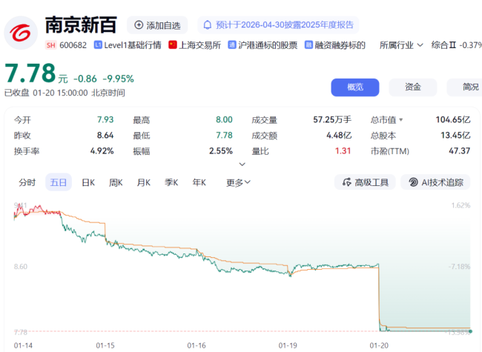Click the 01-19 date label on chart
The width and height of the screenshot is (482, 352).
pos(288,345)
